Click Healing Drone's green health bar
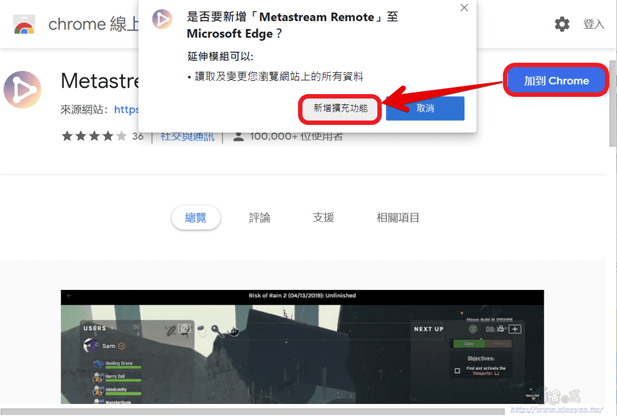 [123, 367]
